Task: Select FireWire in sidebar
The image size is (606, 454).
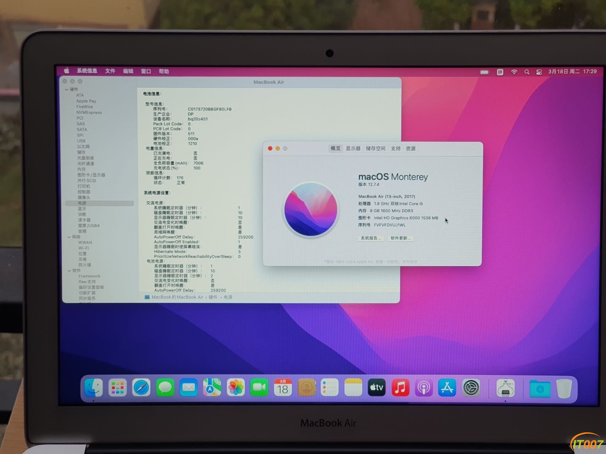Action: (85, 107)
